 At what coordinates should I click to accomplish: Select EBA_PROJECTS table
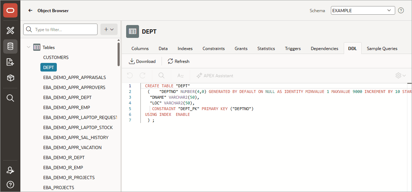tap(59, 187)
